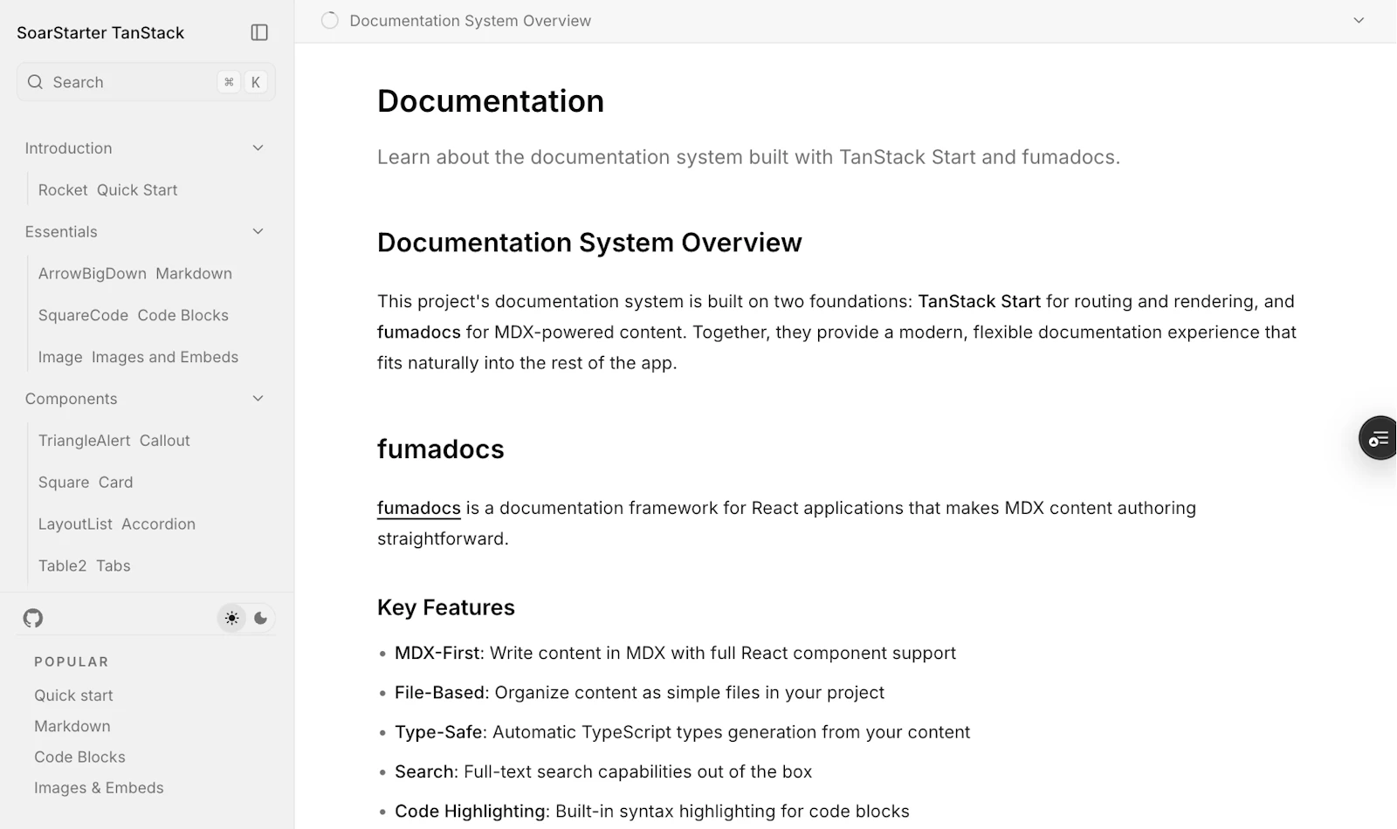Click the K shortcut key badge
The width and height of the screenshot is (1397, 829).
[x=256, y=82]
